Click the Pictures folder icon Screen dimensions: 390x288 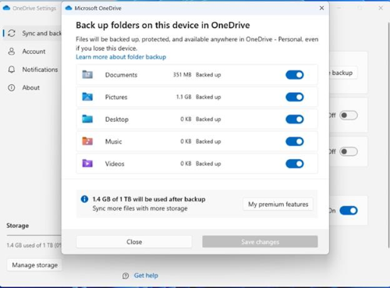(x=87, y=97)
